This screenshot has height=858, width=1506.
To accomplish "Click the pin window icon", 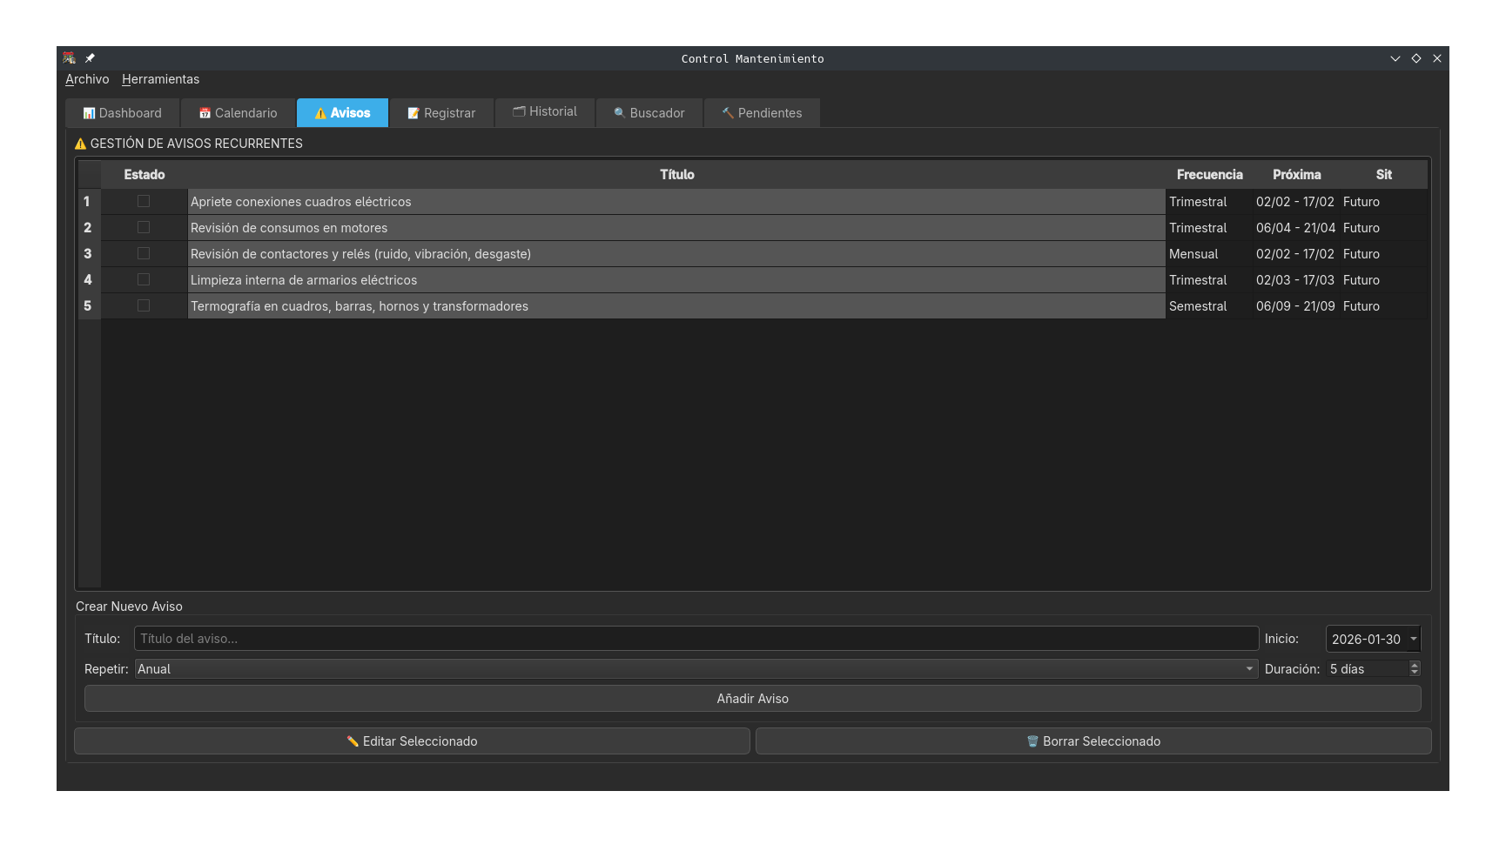I will click(90, 58).
